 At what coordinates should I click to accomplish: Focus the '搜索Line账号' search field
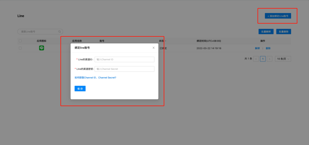39,32
